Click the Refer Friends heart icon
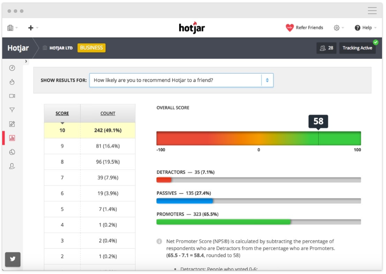The height and width of the screenshot is (274, 386). (x=290, y=27)
